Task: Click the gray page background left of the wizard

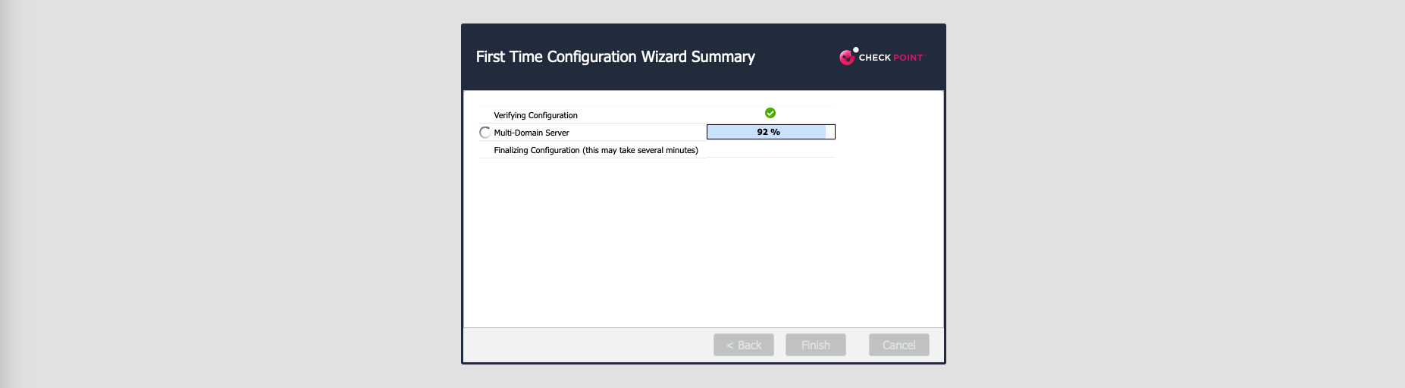Action: (x=227, y=194)
